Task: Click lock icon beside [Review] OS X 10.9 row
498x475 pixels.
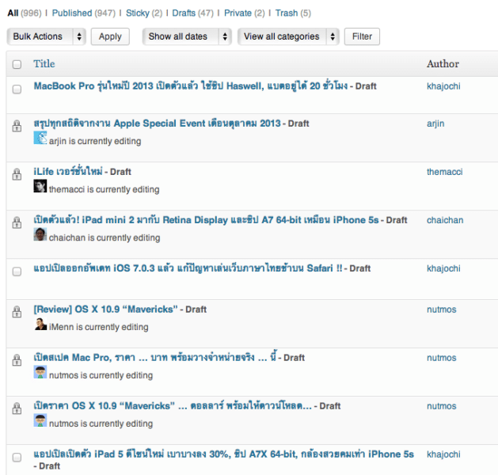Action: click(17, 312)
